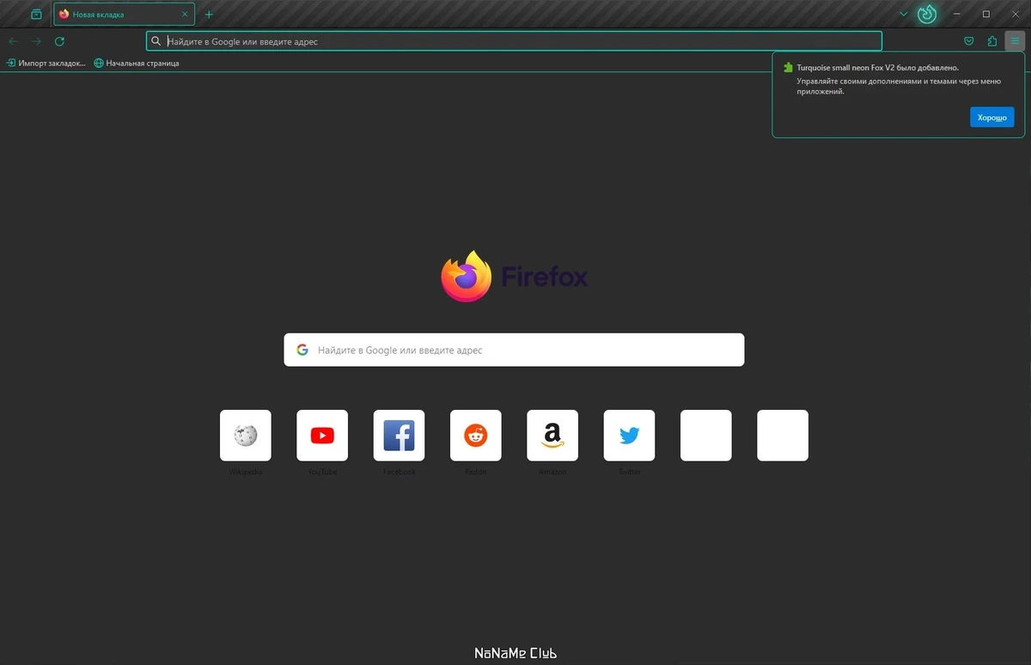Go back with the back arrow
Screen dimensions: 1031x665
(x=13, y=41)
